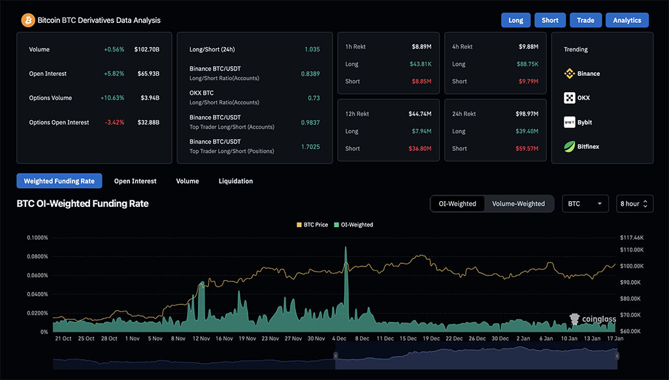Open the Analytics button
Image resolution: width=669 pixels, height=380 pixels.
(627, 20)
